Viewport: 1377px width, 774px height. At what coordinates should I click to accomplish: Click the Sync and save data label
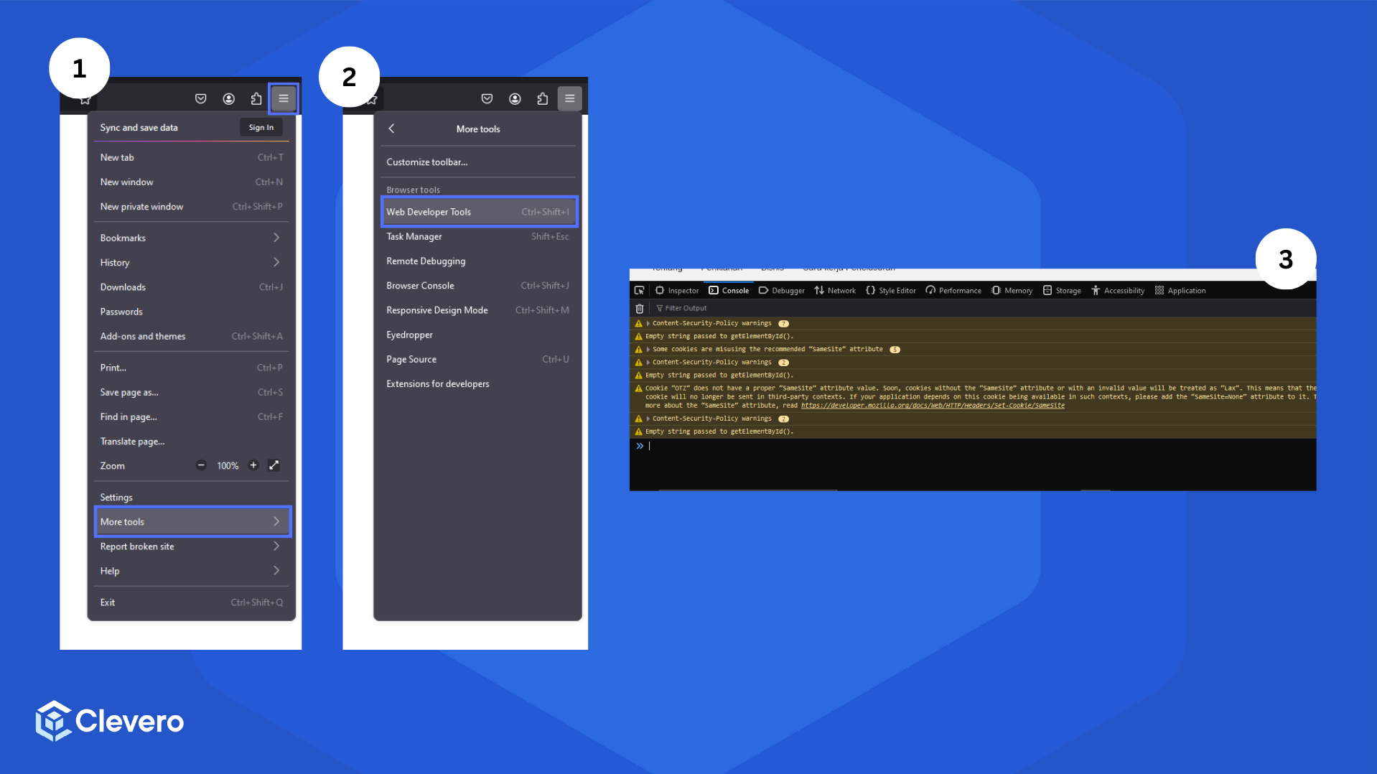pos(139,128)
